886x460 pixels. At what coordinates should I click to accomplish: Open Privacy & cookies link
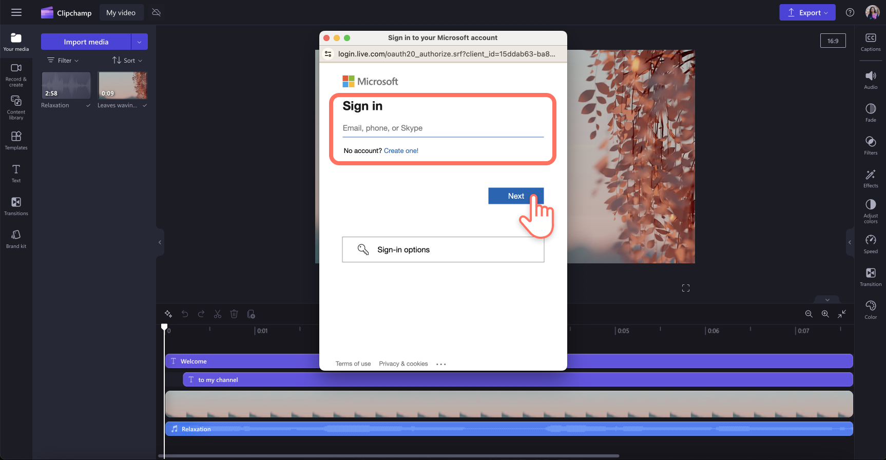click(403, 363)
